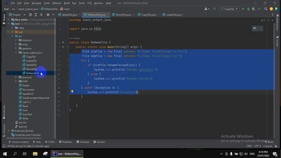Collapse the src folder
Image resolution: width=281 pixels, height=158 pixels.
tap(12, 36)
